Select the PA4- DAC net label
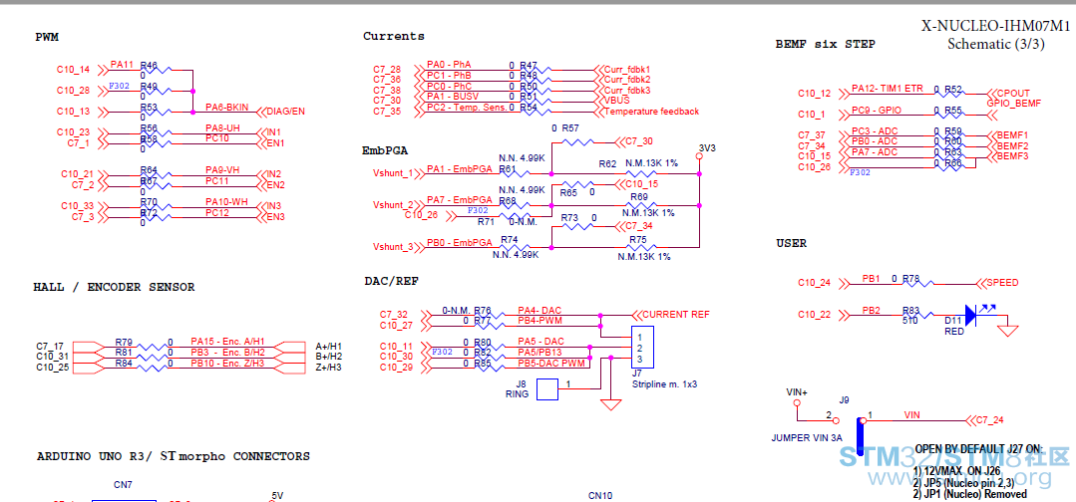 coord(539,311)
